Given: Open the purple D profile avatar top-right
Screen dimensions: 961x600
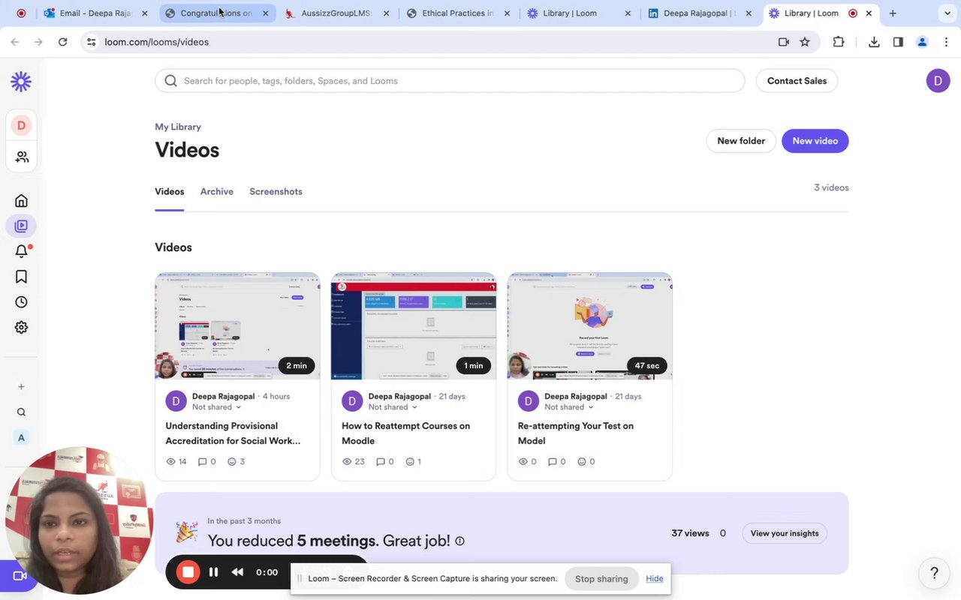Looking at the screenshot, I should pos(938,81).
